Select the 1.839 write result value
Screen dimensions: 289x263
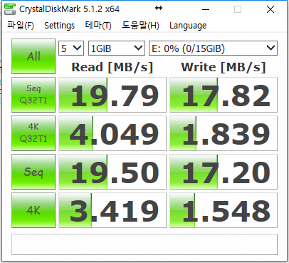(x=224, y=133)
